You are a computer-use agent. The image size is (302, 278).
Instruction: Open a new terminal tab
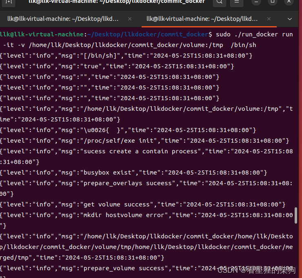click(9, 2)
